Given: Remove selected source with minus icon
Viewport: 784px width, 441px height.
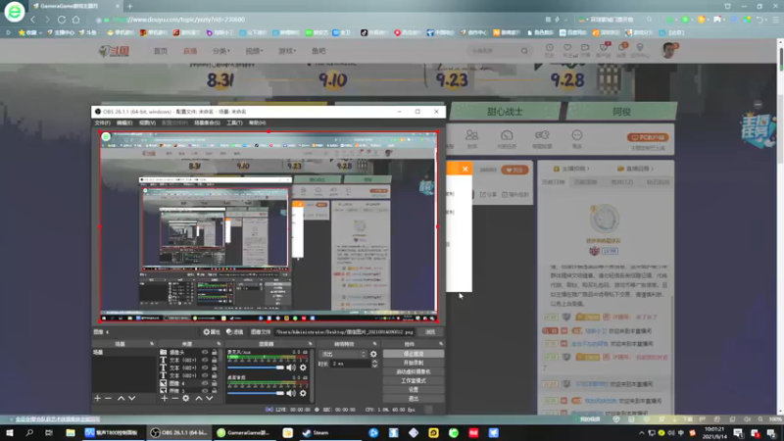Looking at the screenshot, I should [x=175, y=398].
